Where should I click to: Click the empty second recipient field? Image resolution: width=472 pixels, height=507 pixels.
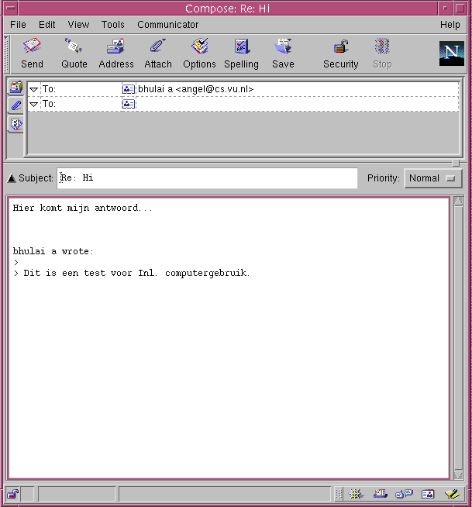297,104
